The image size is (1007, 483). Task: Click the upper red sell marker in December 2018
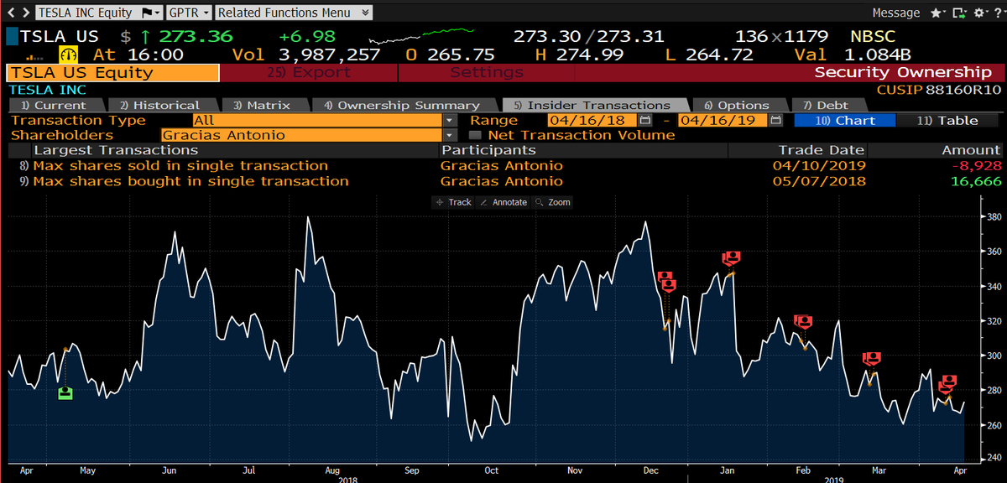tap(665, 278)
